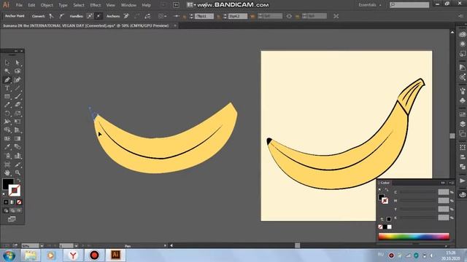Convert anchor point to corner
This screenshot has width=467, height=262.
click(x=52, y=16)
